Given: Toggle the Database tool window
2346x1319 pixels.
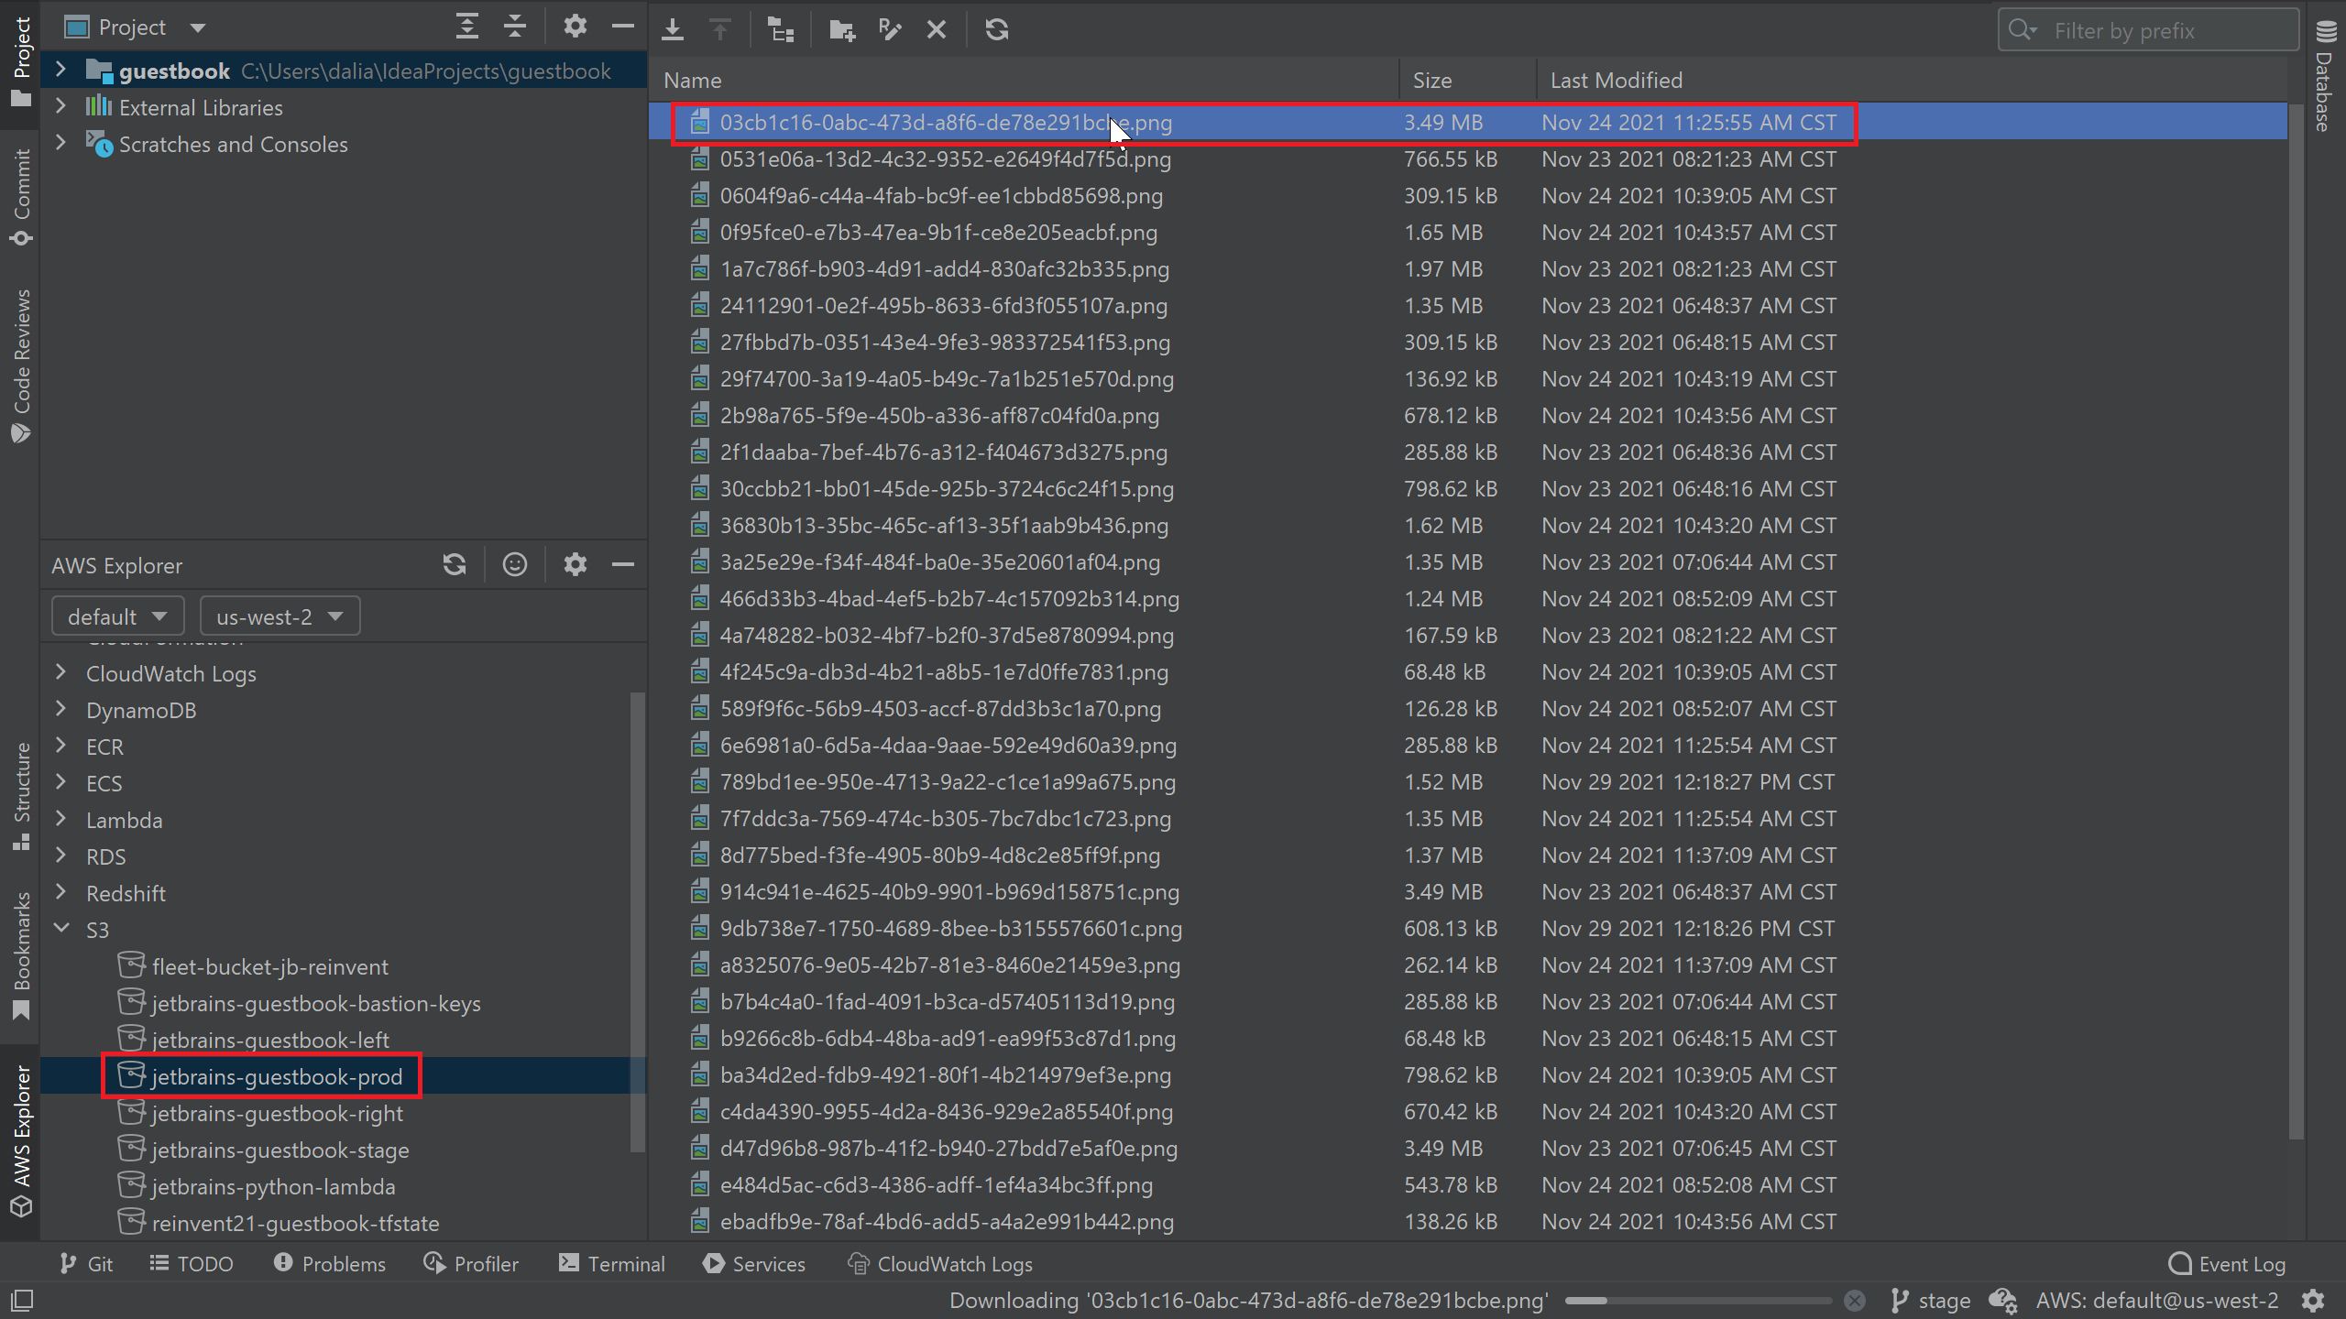Looking at the screenshot, I should click(2326, 78).
